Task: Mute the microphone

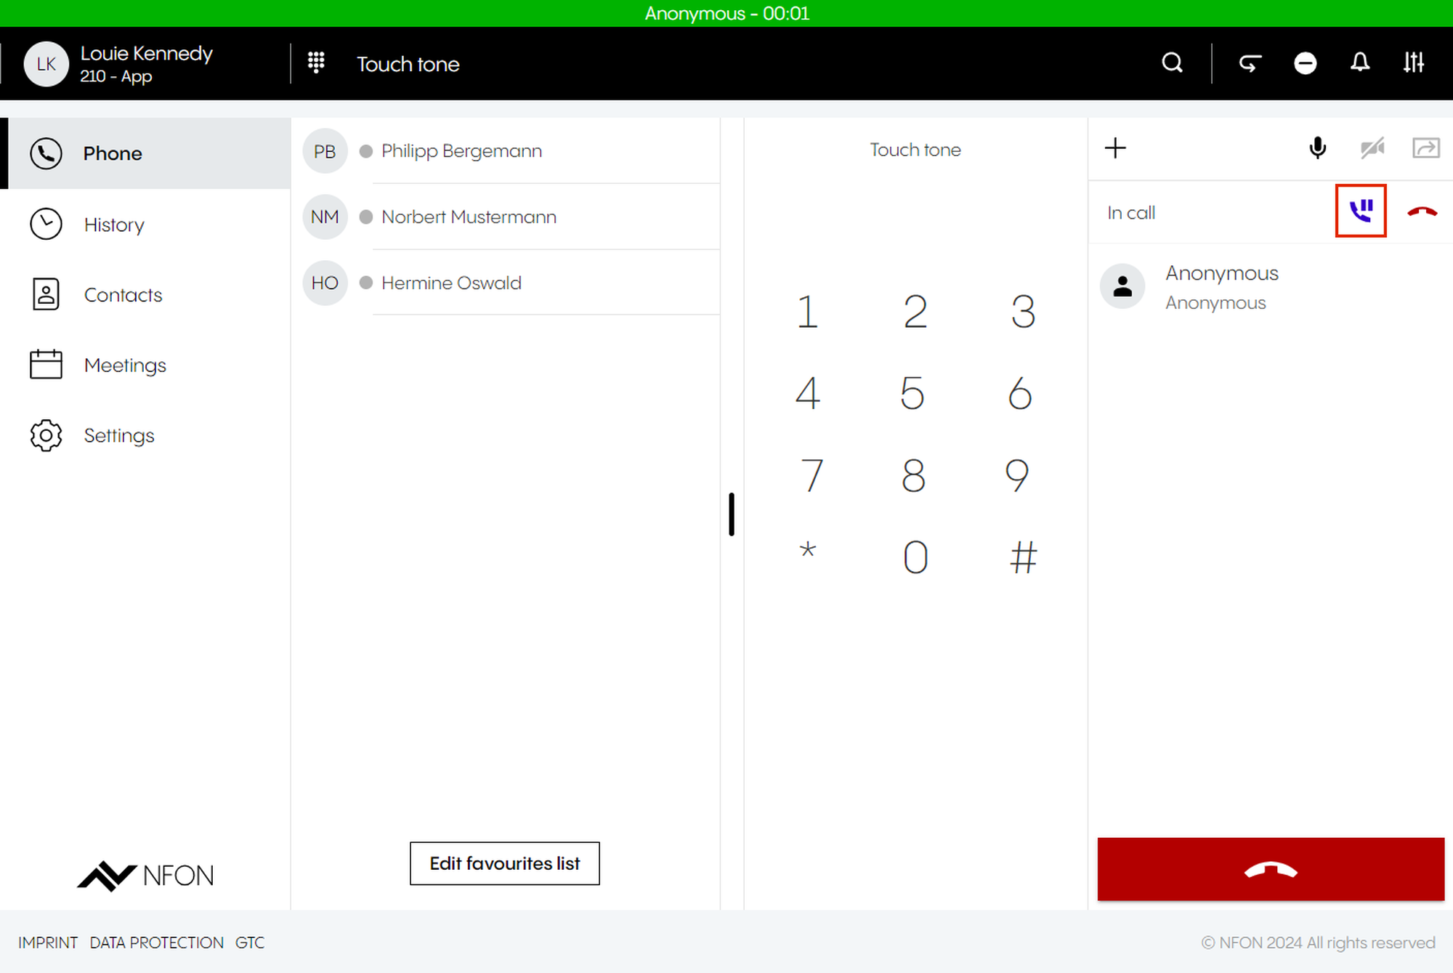Action: tap(1317, 148)
